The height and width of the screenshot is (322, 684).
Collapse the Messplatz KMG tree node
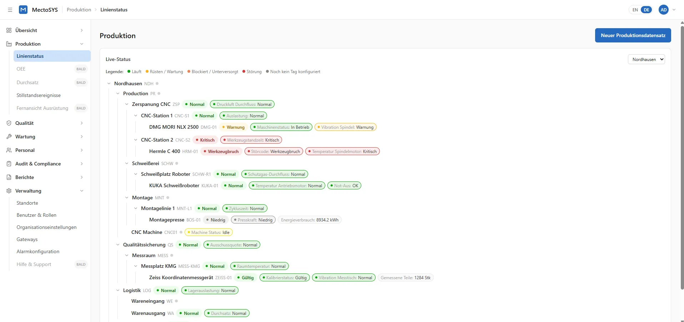click(136, 266)
